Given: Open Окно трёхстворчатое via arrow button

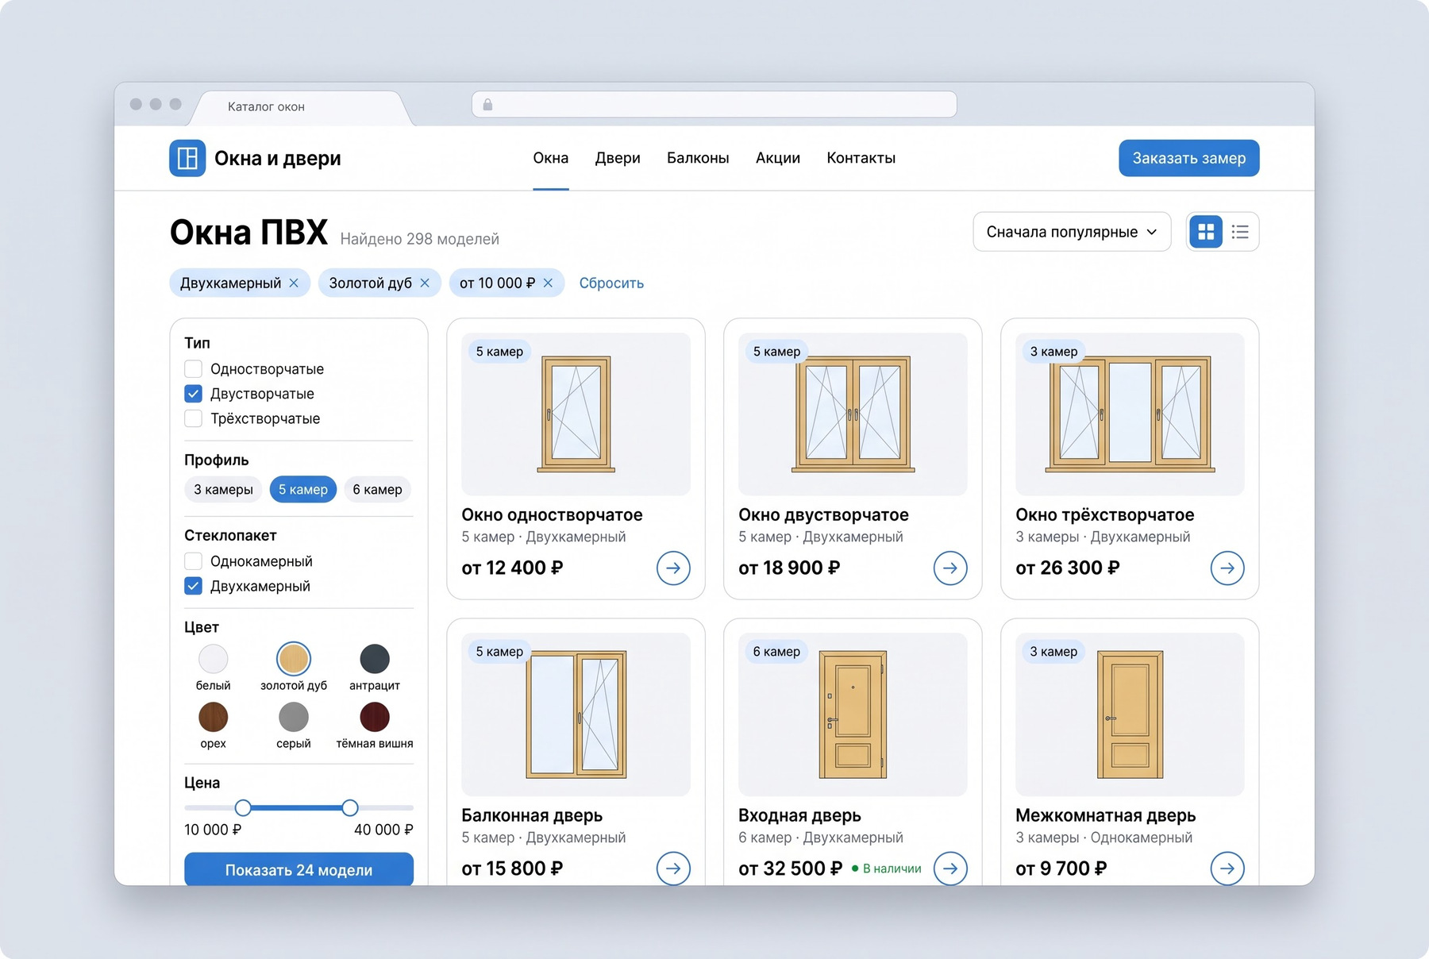Looking at the screenshot, I should (x=1227, y=568).
